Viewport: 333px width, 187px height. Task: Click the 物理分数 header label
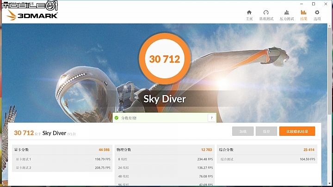tap(124, 150)
